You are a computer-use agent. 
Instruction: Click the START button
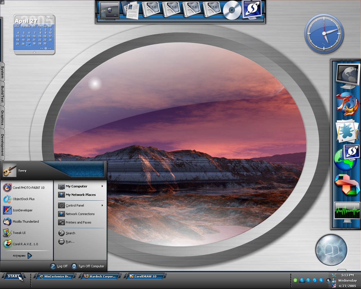click(14, 276)
